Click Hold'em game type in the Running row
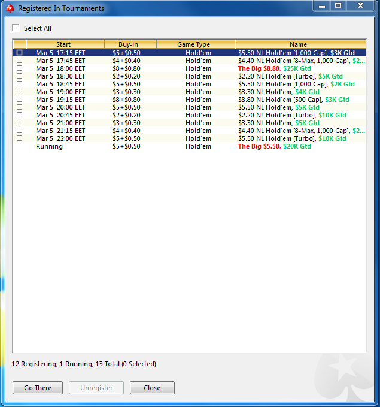Screen dimensions: 380x407 coord(198,146)
